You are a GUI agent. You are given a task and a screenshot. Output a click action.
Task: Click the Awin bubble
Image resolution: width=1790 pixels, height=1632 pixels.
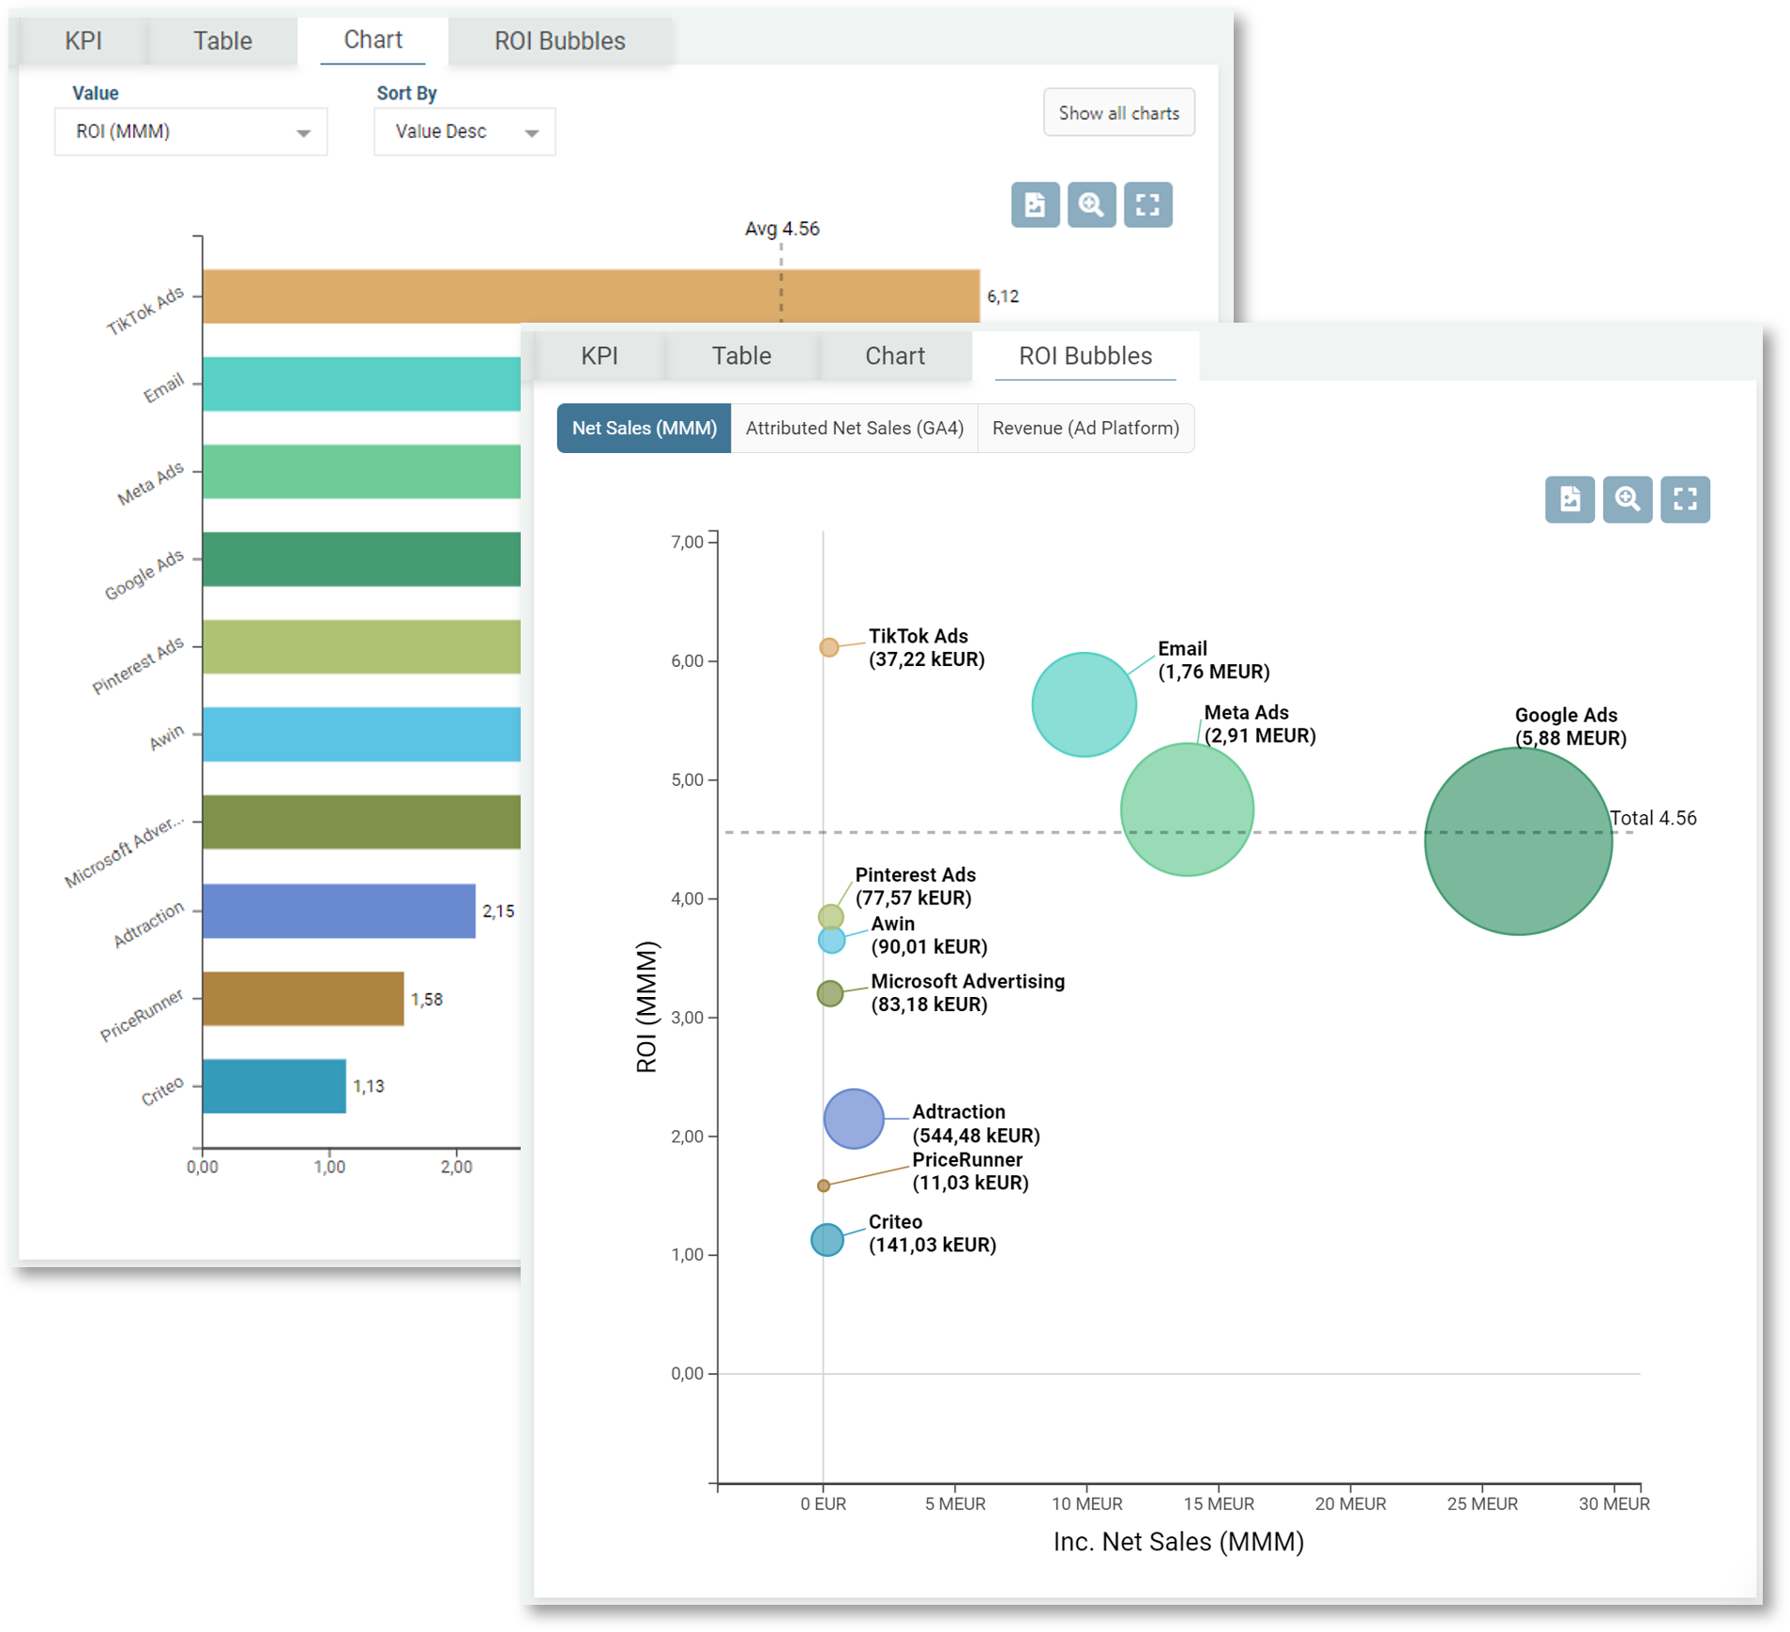tap(831, 940)
